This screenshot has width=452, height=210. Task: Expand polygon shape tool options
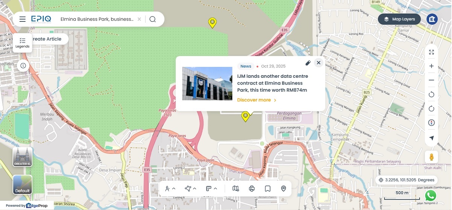tap(195, 189)
